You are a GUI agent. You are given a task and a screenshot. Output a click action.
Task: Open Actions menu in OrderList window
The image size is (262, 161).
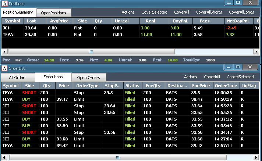point(191,77)
